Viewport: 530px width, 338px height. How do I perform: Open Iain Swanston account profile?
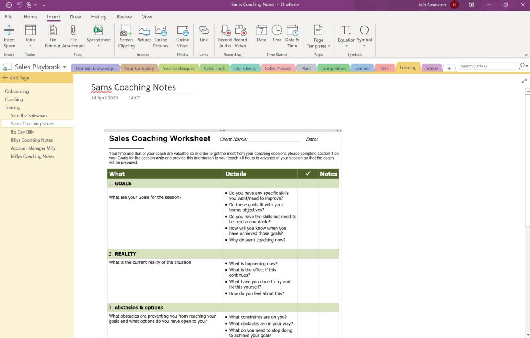438,5
